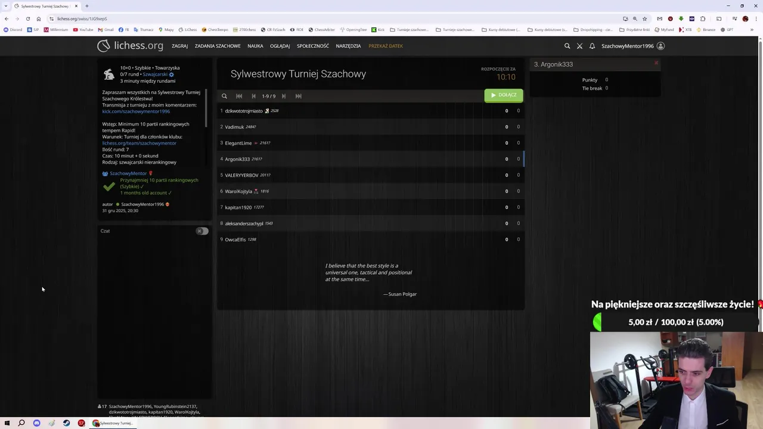Search players in standings magnifier

point(224,96)
